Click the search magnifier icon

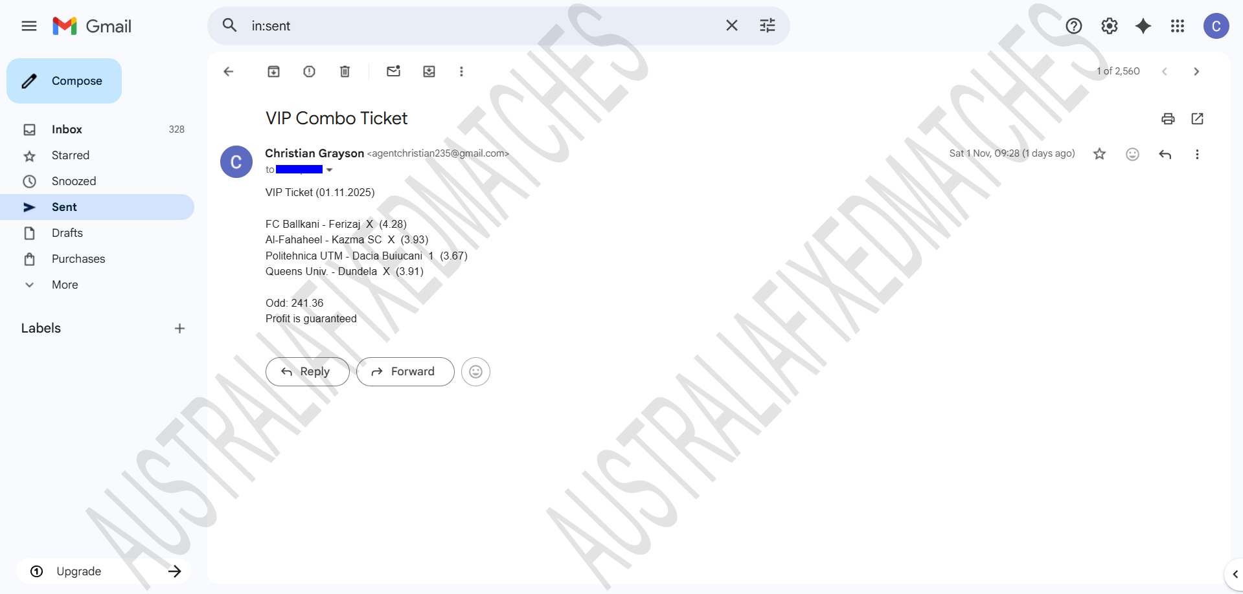coord(229,25)
